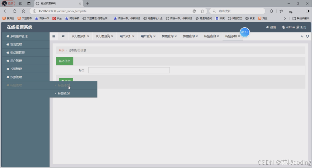This screenshot has height=168, width=312.
Task: Click the 退出 logout link
Action: click(x=271, y=27)
